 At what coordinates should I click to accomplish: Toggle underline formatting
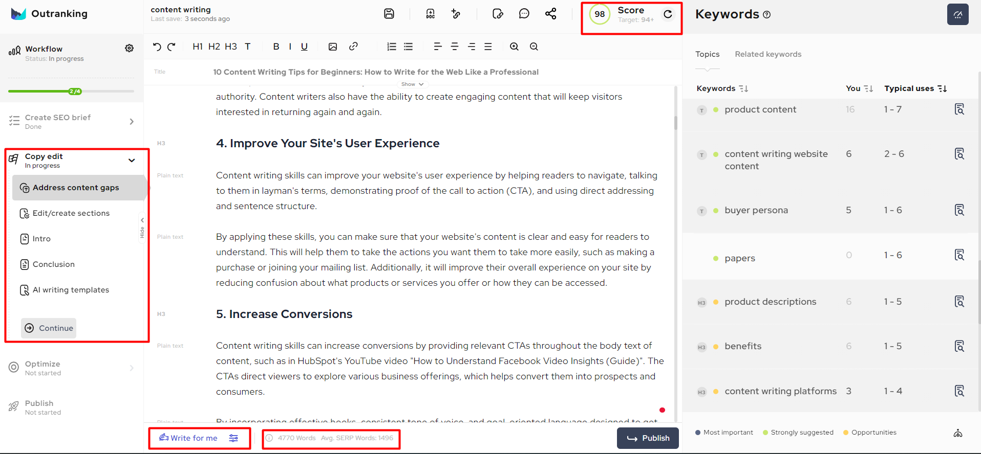[x=304, y=47]
